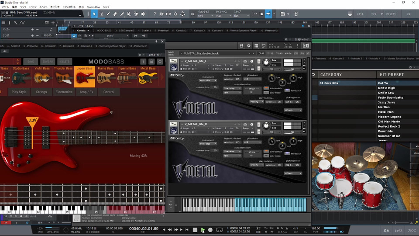419x236 pixels.
Task: Click the Kontakt minimize view icon
Action: pyautogui.click(x=264, y=46)
